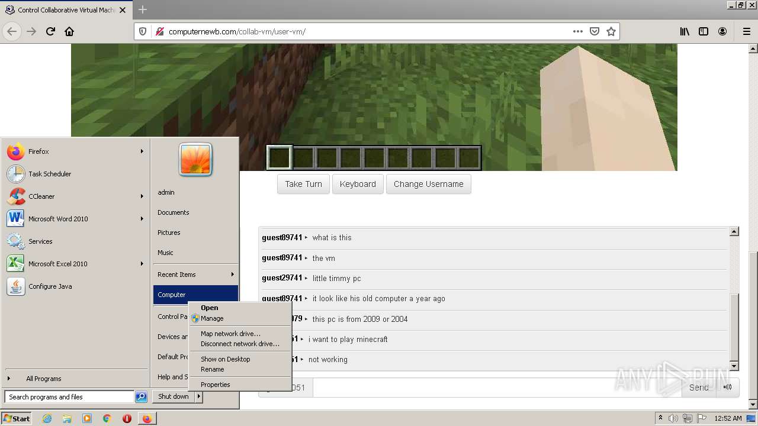The height and width of the screenshot is (426, 758).
Task: Click the chat message input field
Action: 497,388
